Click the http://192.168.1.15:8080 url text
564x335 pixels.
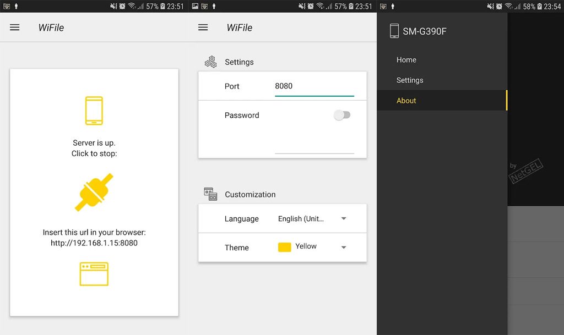[94, 243]
